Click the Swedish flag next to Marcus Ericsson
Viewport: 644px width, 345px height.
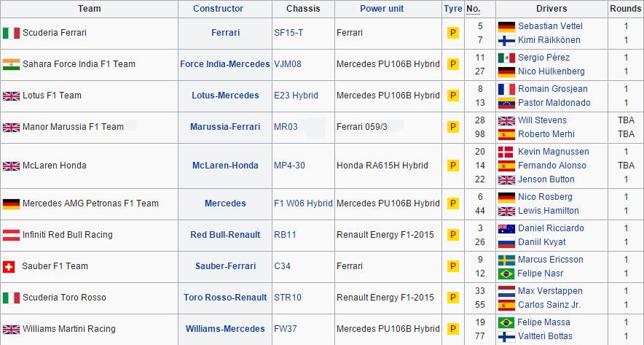[x=506, y=260]
